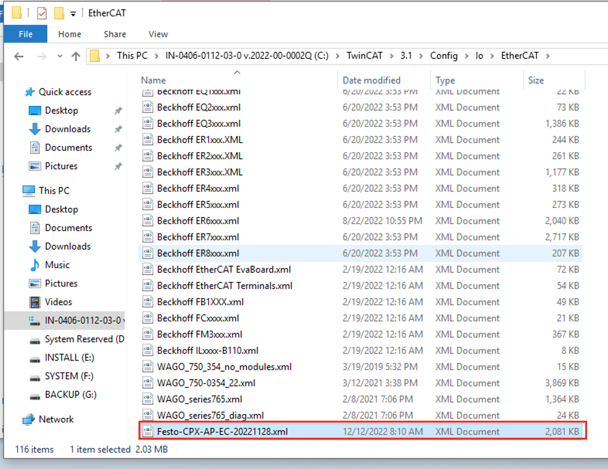Open the BACKUP (G:) drive
This screenshot has height=469, width=608.
point(70,394)
